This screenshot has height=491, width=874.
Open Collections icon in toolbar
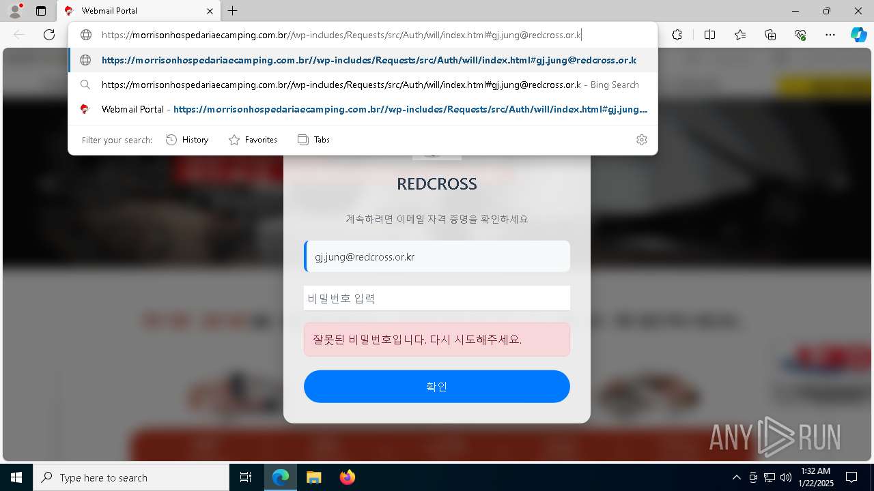click(770, 35)
